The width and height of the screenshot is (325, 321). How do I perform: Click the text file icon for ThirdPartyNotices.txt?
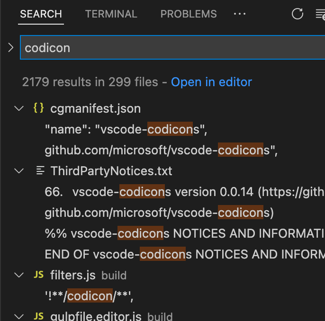(41, 171)
